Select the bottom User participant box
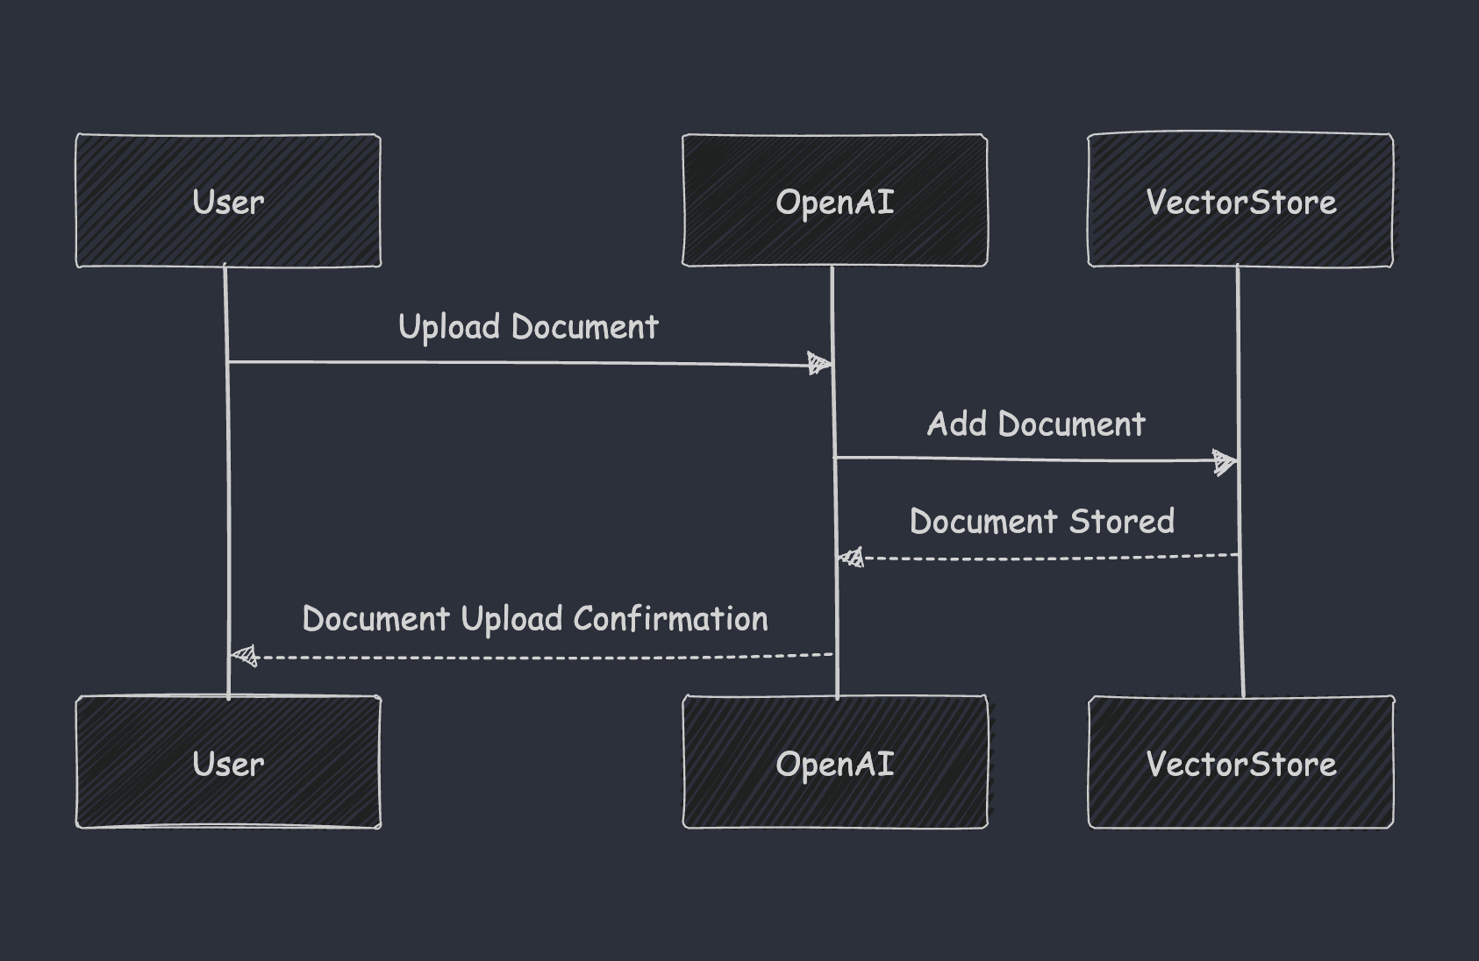The width and height of the screenshot is (1479, 961). click(228, 763)
